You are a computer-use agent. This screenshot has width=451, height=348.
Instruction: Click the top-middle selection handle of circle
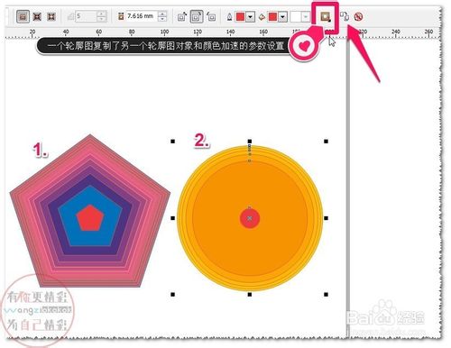click(x=250, y=142)
